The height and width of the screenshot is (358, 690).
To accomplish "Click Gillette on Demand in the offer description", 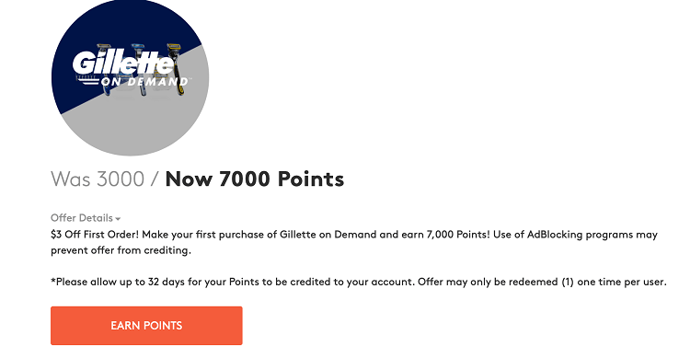I will coord(328,235).
